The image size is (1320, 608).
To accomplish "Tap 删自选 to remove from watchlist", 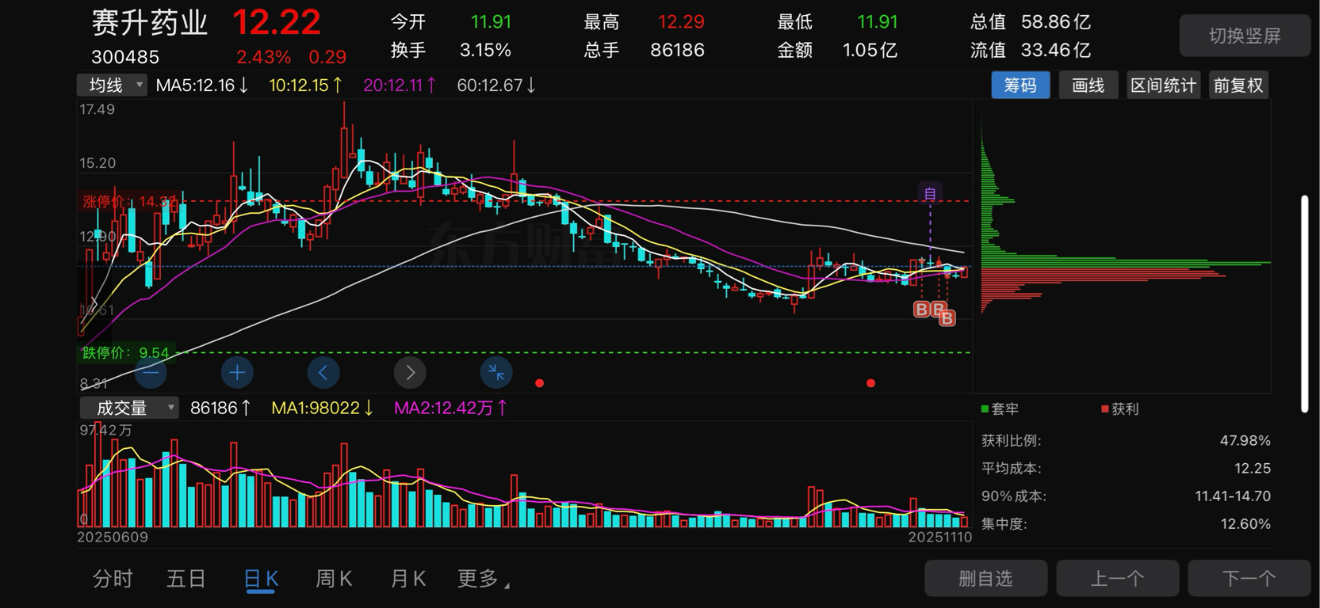I will tap(985, 579).
